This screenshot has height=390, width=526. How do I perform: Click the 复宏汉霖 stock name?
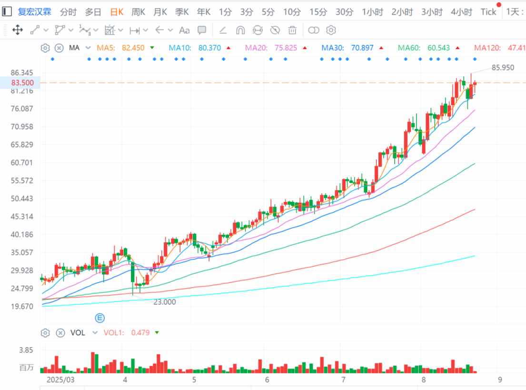(34, 12)
